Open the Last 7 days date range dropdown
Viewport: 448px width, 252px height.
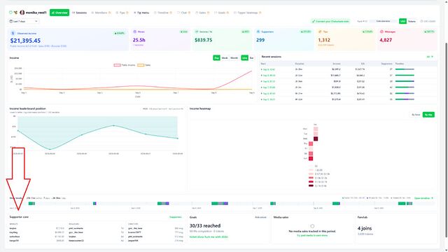[x=24, y=21]
